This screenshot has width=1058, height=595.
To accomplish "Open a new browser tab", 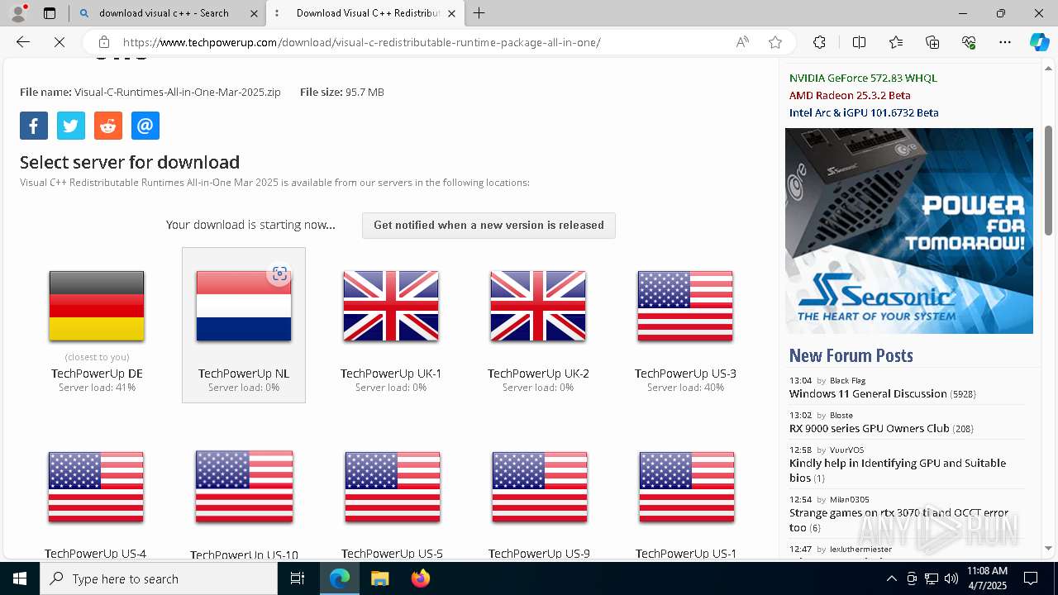I will pyautogui.click(x=479, y=13).
